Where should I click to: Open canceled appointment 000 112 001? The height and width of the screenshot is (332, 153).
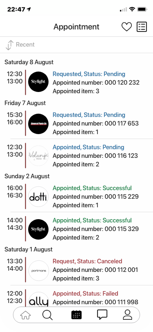coord(77,269)
